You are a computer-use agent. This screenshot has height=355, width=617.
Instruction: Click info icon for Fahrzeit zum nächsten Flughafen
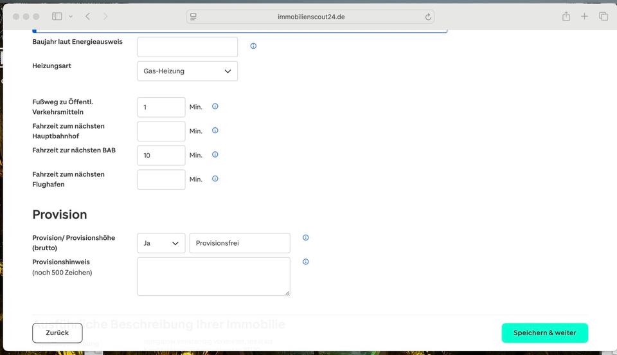215,179
